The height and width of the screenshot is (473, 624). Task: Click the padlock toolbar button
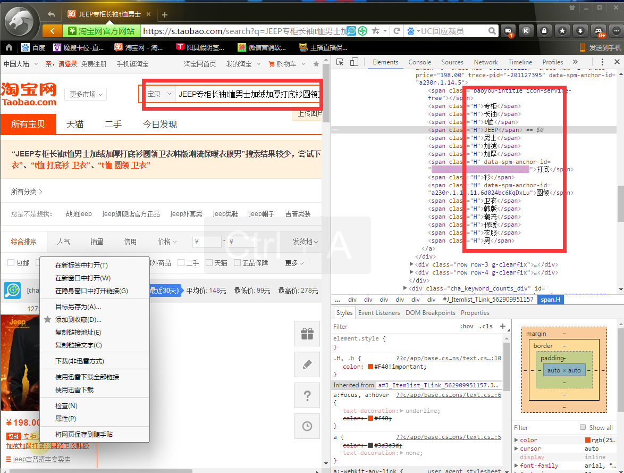(x=544, y=31)
